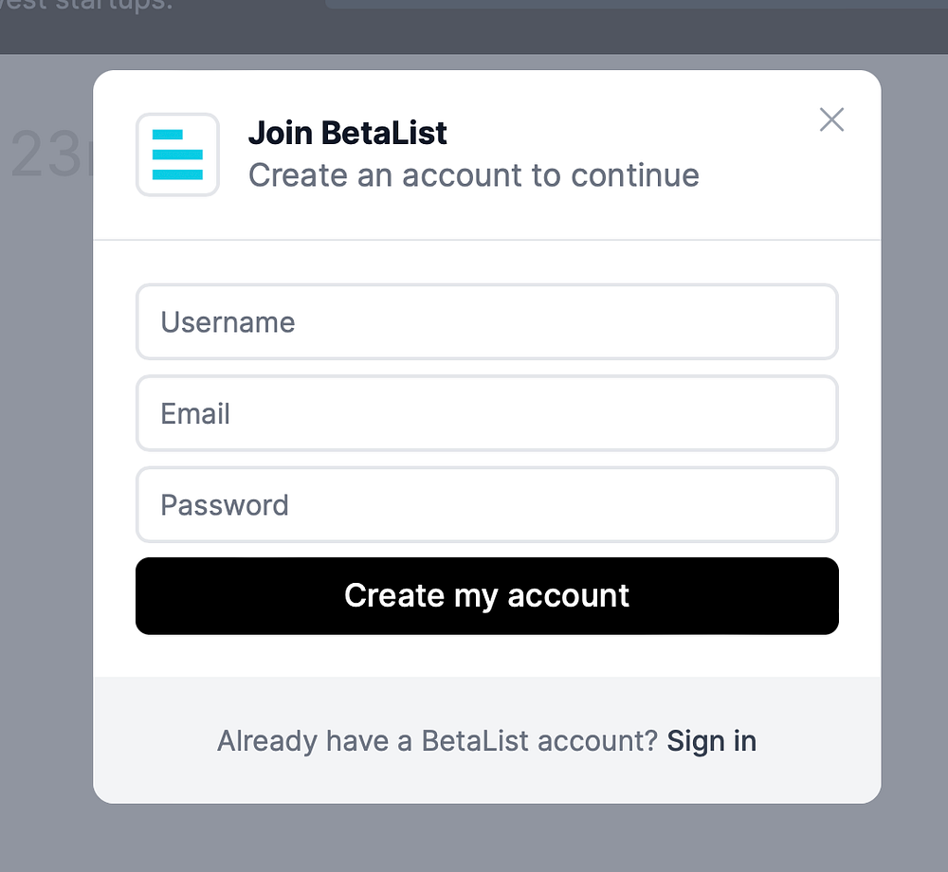Image resolution: width=948 pixels, height=872 pixels.
Task: Click the BetaList logo icon
Action: click(177, 154)
